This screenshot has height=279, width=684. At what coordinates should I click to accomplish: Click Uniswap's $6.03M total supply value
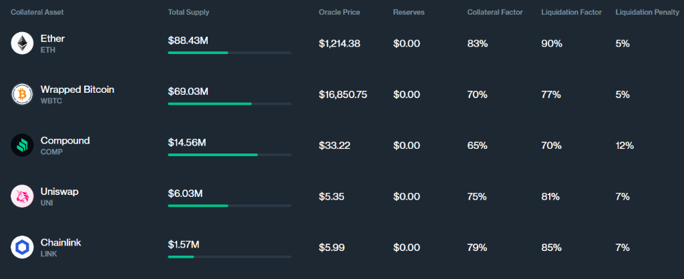(x=185, y=194)
